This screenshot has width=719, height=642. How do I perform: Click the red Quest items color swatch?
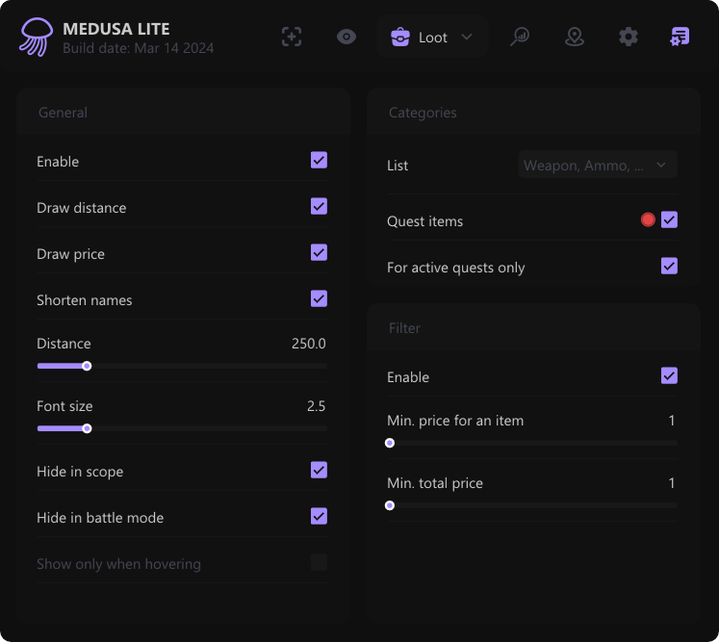(648, 219)
